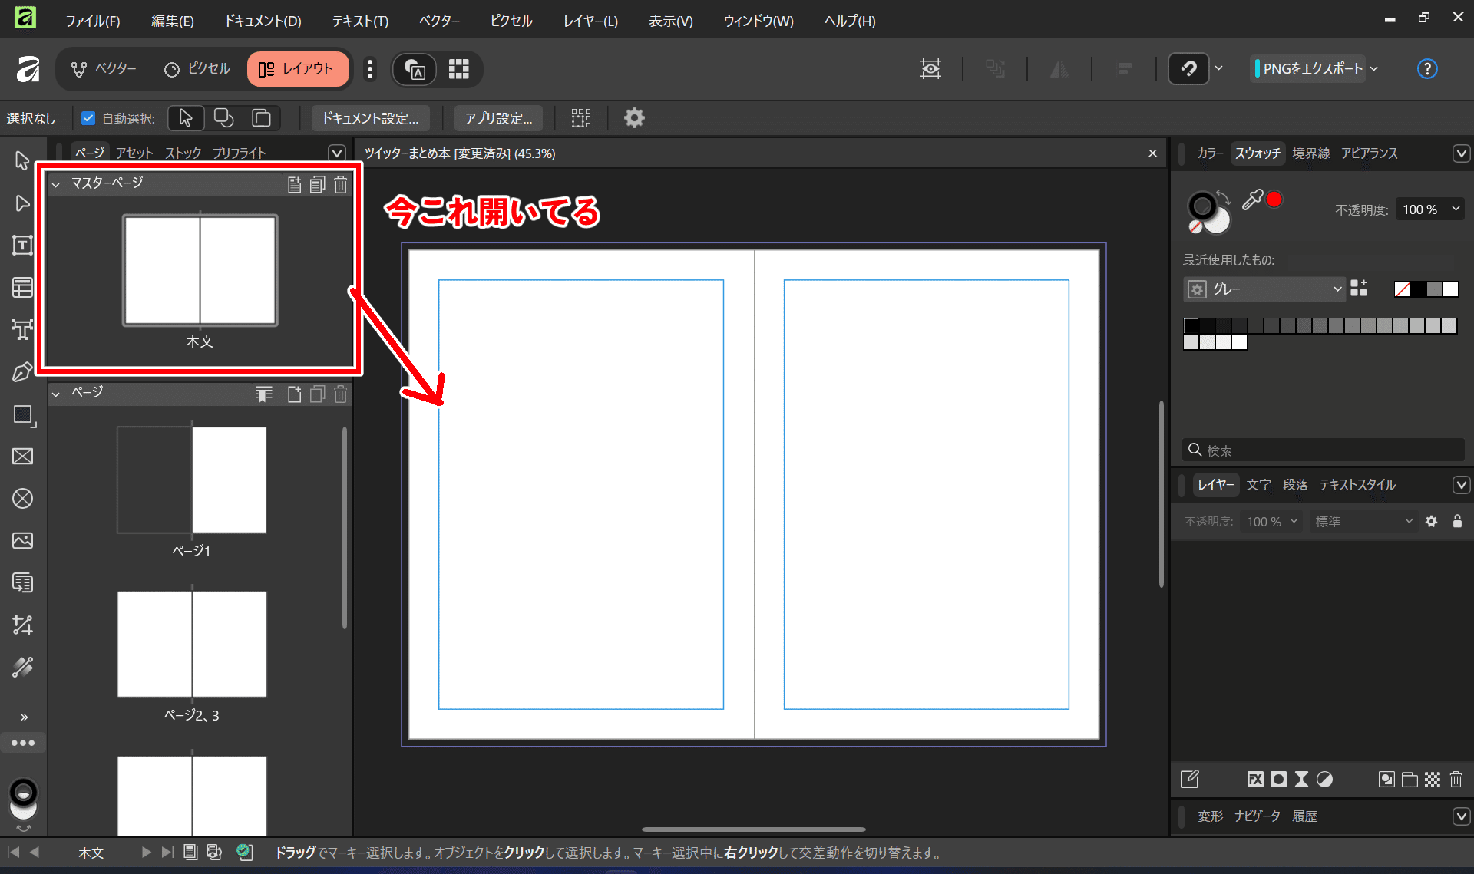The height and width of the screenshot is (874, 1474).
Task: Select the Place Image tool
Action: [22, 541]
